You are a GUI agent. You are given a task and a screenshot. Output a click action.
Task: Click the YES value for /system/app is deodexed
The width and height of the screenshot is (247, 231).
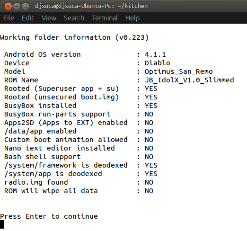[151, 174]
